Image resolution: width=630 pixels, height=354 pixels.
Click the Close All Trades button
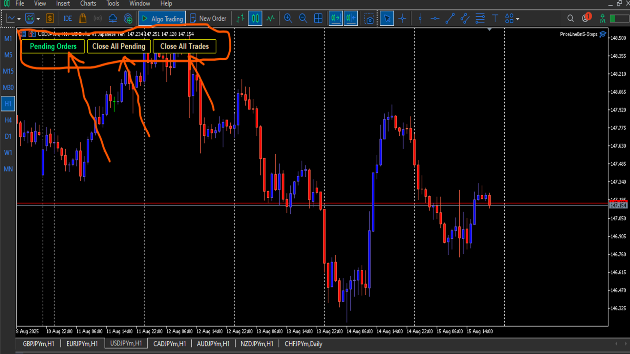click(x=184, y=46)
